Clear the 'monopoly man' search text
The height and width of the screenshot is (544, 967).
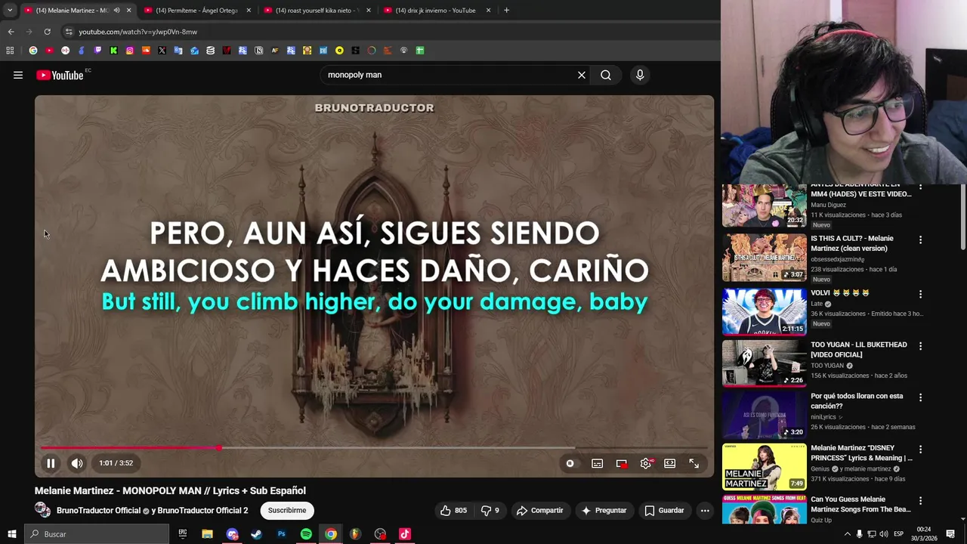click(582, 75)
